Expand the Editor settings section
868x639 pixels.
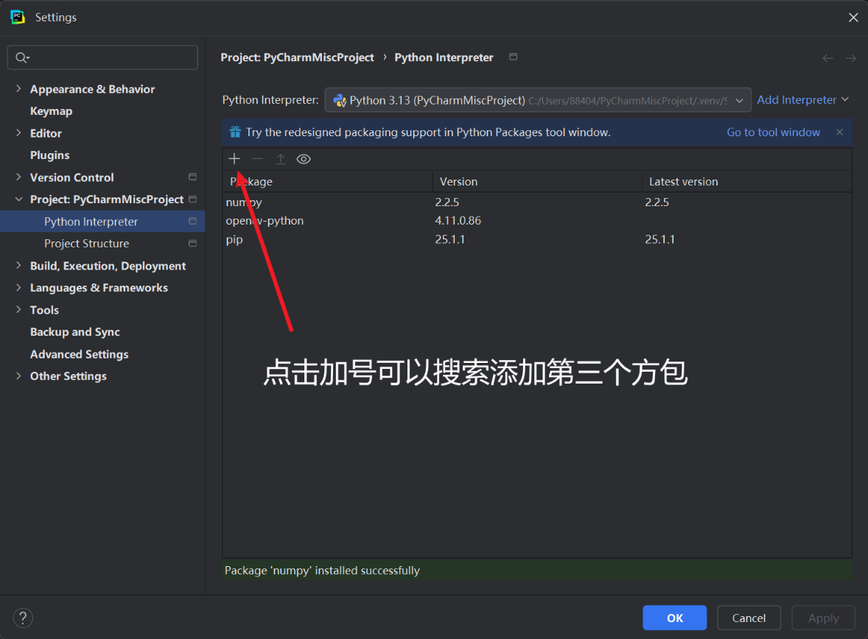pos(18,133)
